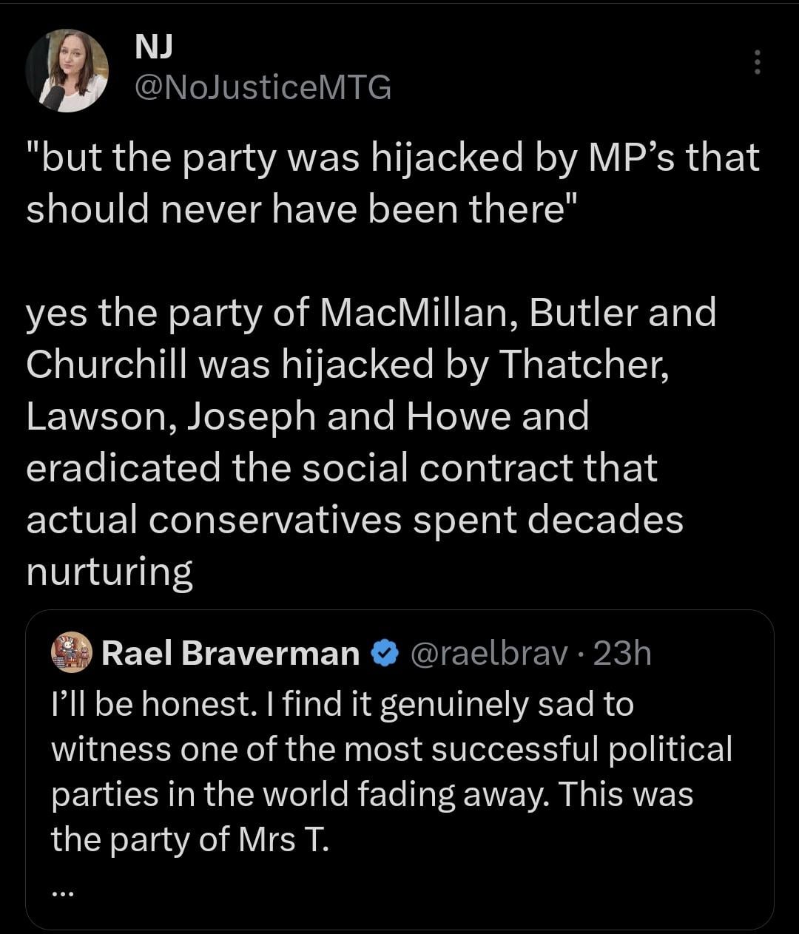Click the word "Thatcher" in the tweet
Screen dimensions: 799x934
coord(583,364)
